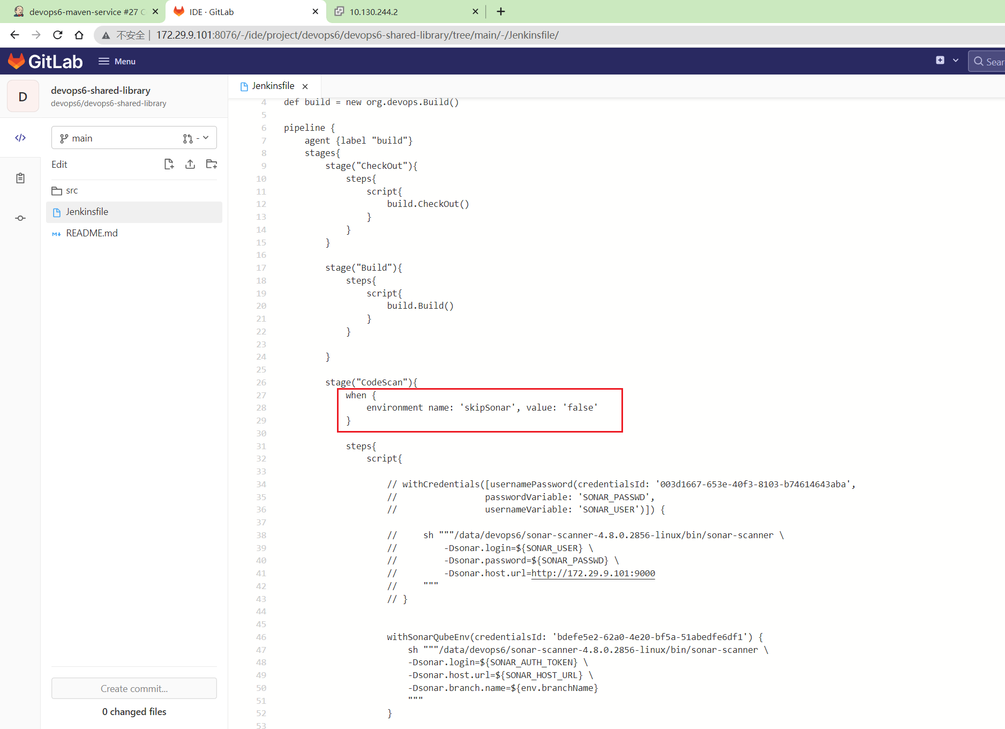Close the 10.130.244.2 browser tab
The width and height of the screenshot is (1005, 729).
click(x=475, y=11)
